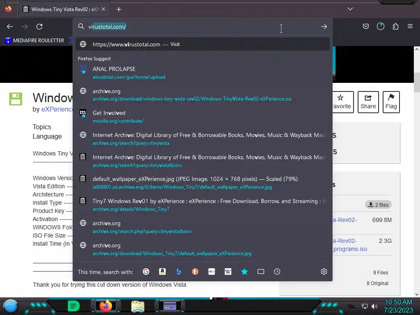Open the purple window app on taskbar
Viewport: 420px width, 315px height.
tap(170, 306)
